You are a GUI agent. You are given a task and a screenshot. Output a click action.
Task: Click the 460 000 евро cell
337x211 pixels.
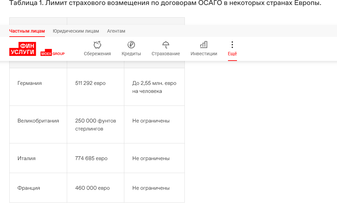click(x=96, y=188)
